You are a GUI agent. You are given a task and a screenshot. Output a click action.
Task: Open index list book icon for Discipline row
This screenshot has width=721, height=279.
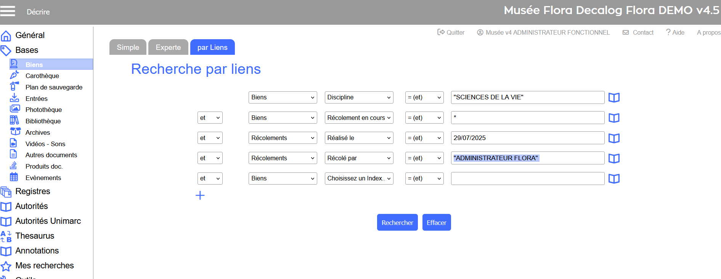(613, 98)
